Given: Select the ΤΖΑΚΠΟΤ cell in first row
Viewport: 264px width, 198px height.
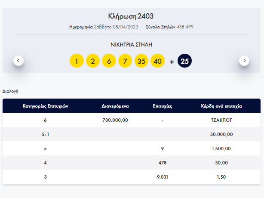Looking at the screenshot, I should coord(221,120).
